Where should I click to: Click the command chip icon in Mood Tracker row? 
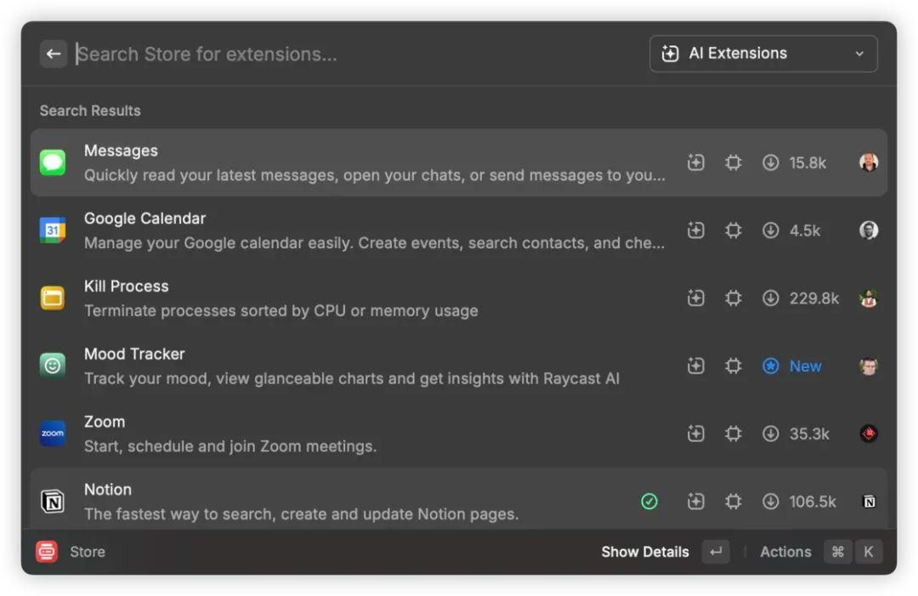(733, 366)
